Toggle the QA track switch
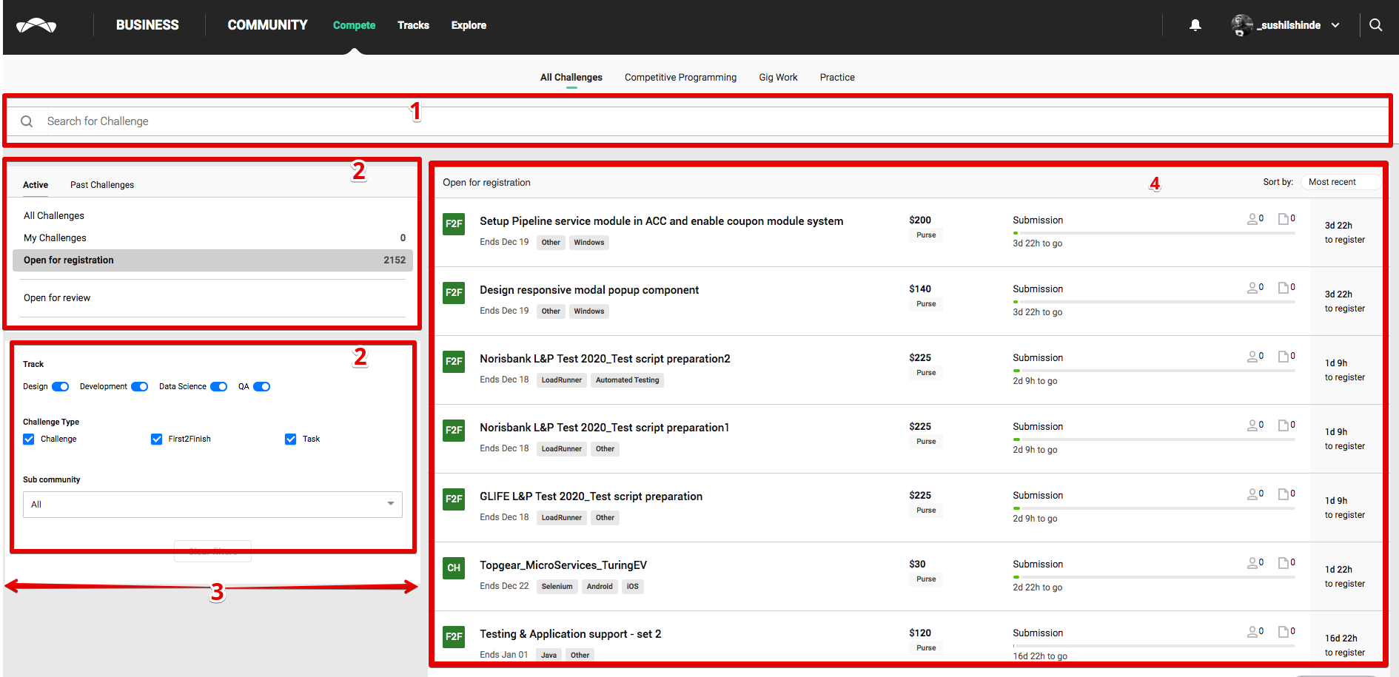 point(262,386)
